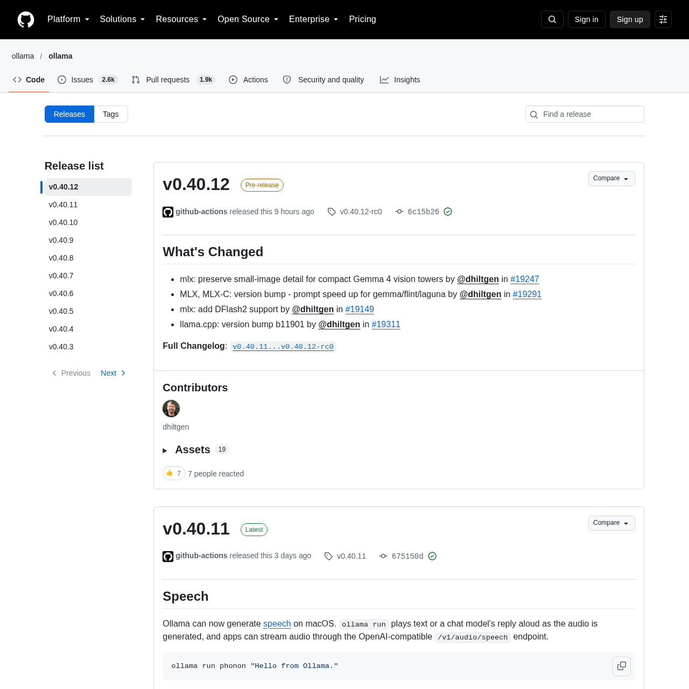Open the appearance settings sliders icon
Screen dimensions: 689x689
(x=663, y=19)
